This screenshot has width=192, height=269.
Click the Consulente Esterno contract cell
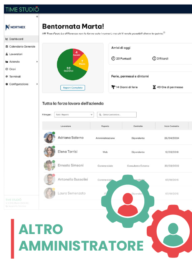(138, 166)
